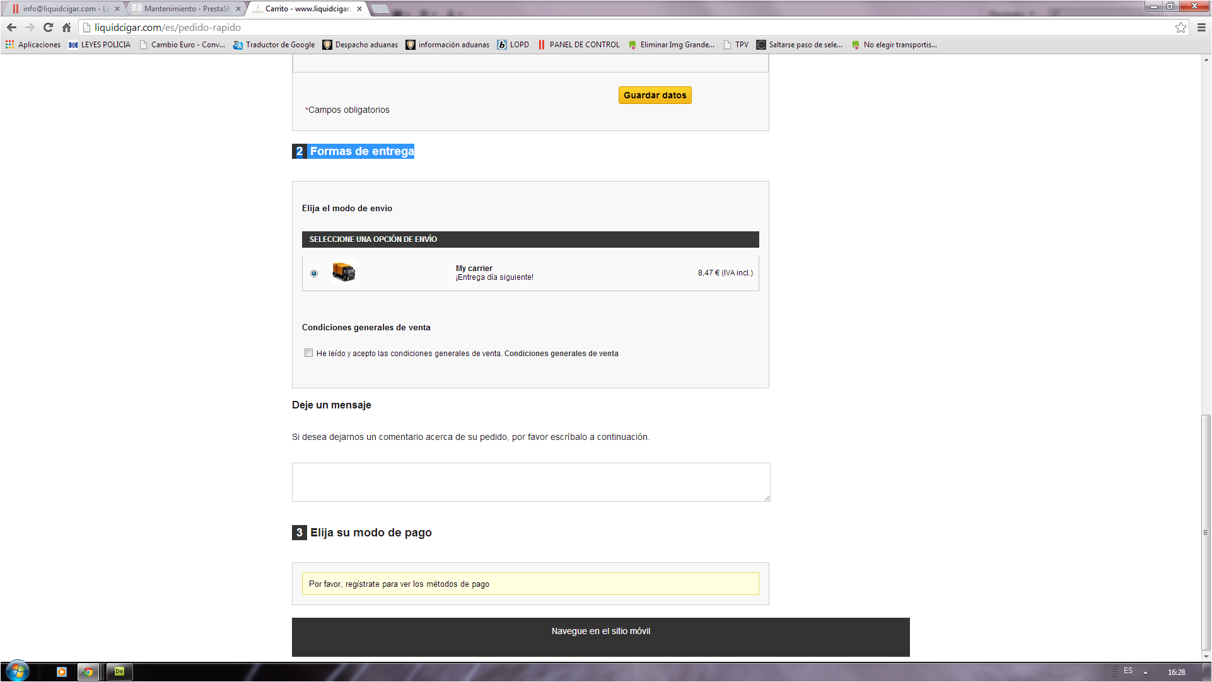Open Windows Media Player taskbar icon
Image resolution: width=1212 pixels, height=682 pixels.
click(62, 672)
